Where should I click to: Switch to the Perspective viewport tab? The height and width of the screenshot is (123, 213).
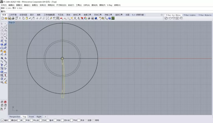click(15, 117)
